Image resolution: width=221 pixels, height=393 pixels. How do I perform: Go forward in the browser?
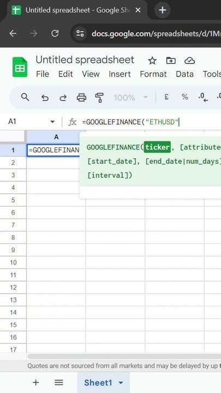[34, 33]
